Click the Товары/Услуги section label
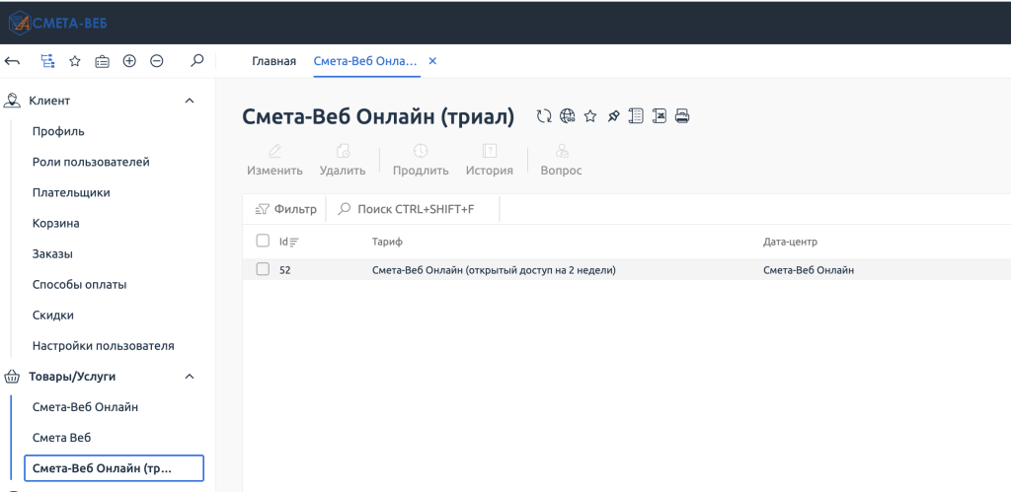Image resolution: width=1011 pixels, height=492 pixels. (72, 377)
